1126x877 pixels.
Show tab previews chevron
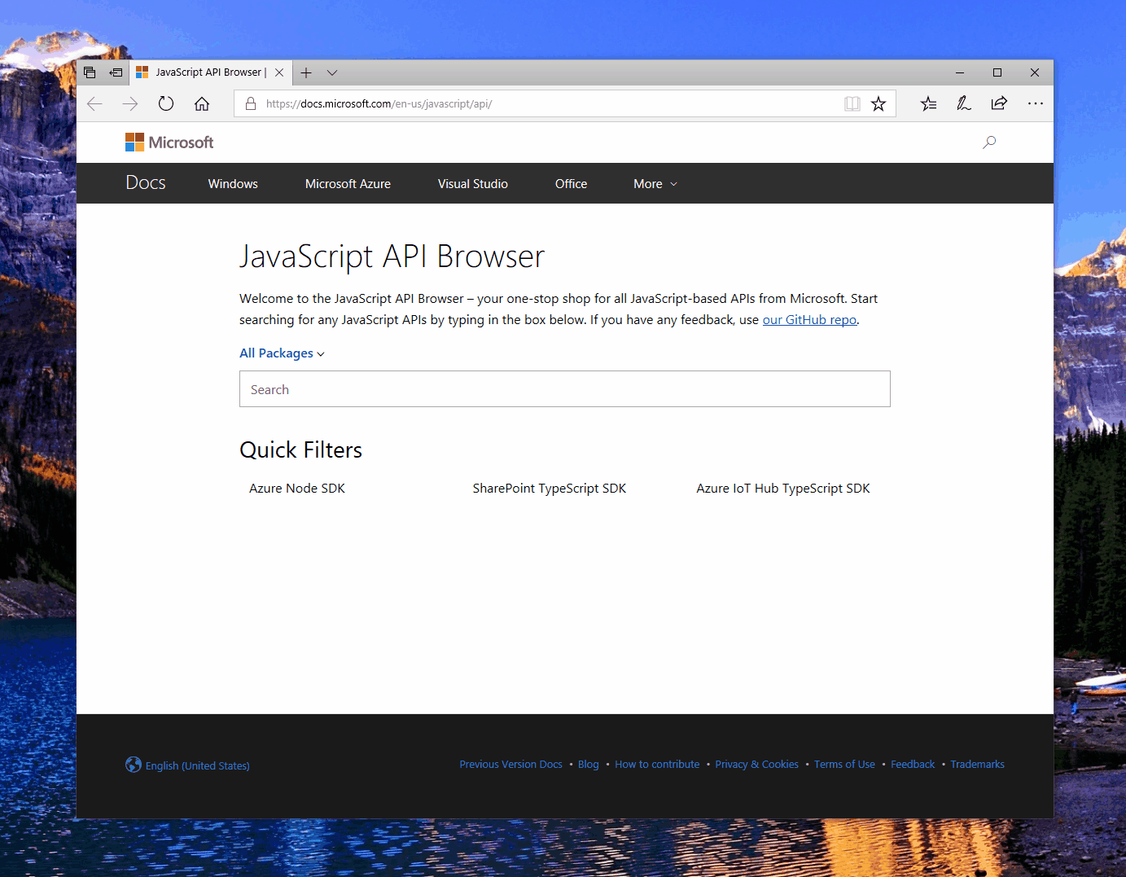click(332, 72)
